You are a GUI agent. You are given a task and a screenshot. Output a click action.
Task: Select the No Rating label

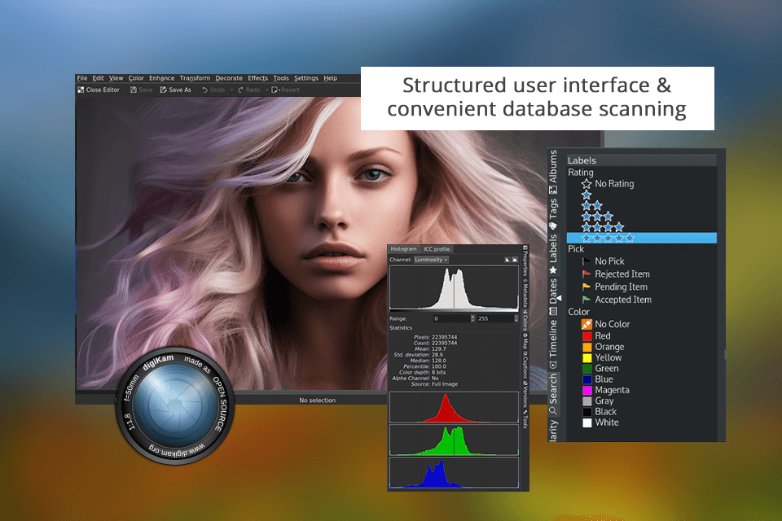[x=608, y=184]
